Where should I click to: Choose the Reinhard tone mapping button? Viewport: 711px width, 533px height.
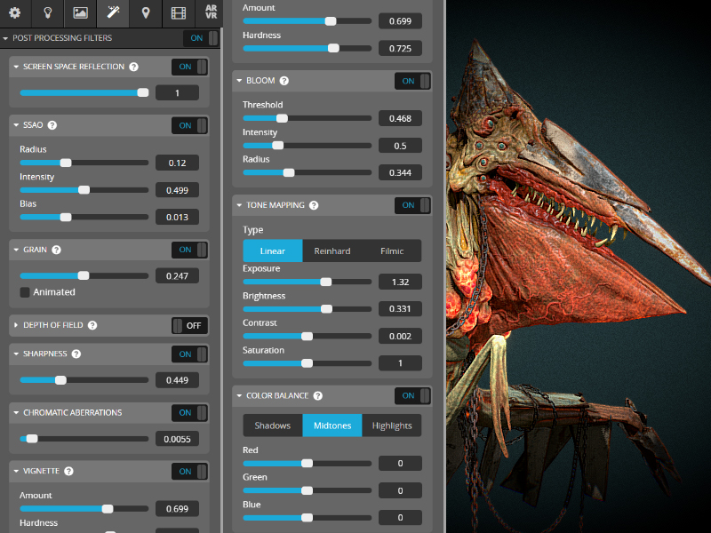point(332,251)
